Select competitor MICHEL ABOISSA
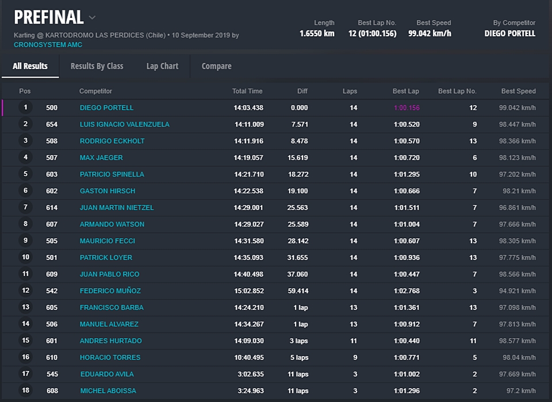 [x=108, y=390]
